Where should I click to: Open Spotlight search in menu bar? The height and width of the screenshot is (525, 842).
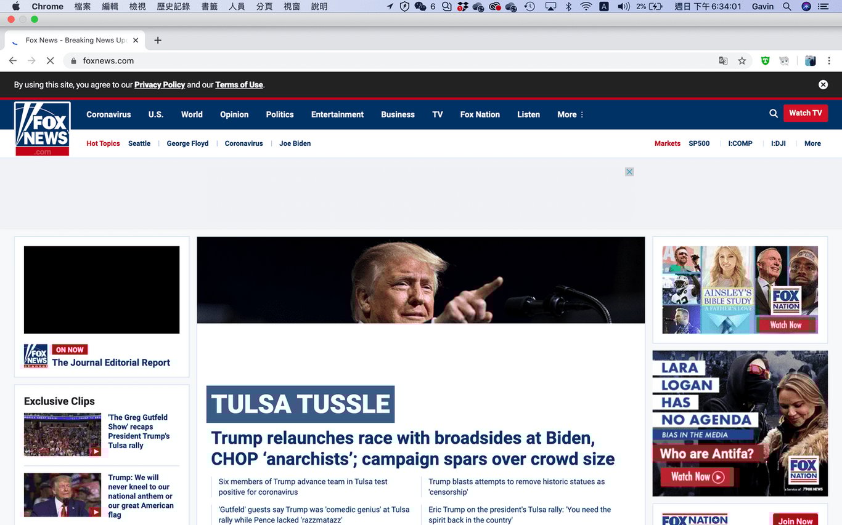click(x=787, y=6)
